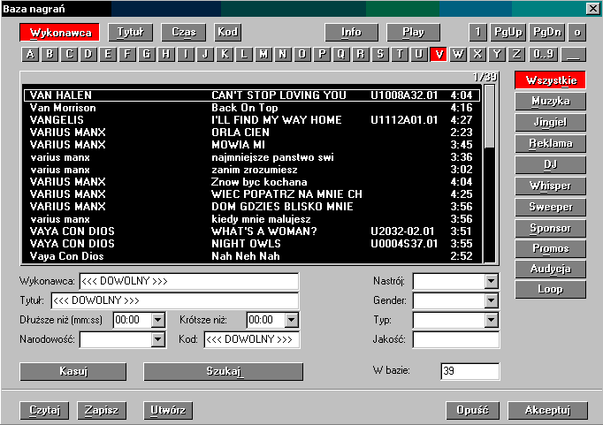Image resolution: width=603 pixels, height=425 pixels.
Task: Filter artists by letter K
Action: [x=225, y=54]
